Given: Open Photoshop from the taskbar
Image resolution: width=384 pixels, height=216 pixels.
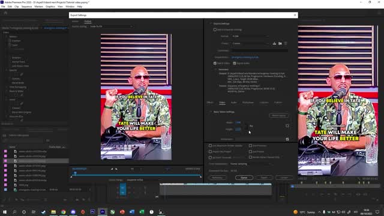Looking at the screenshot, I should tap(92, 212).
